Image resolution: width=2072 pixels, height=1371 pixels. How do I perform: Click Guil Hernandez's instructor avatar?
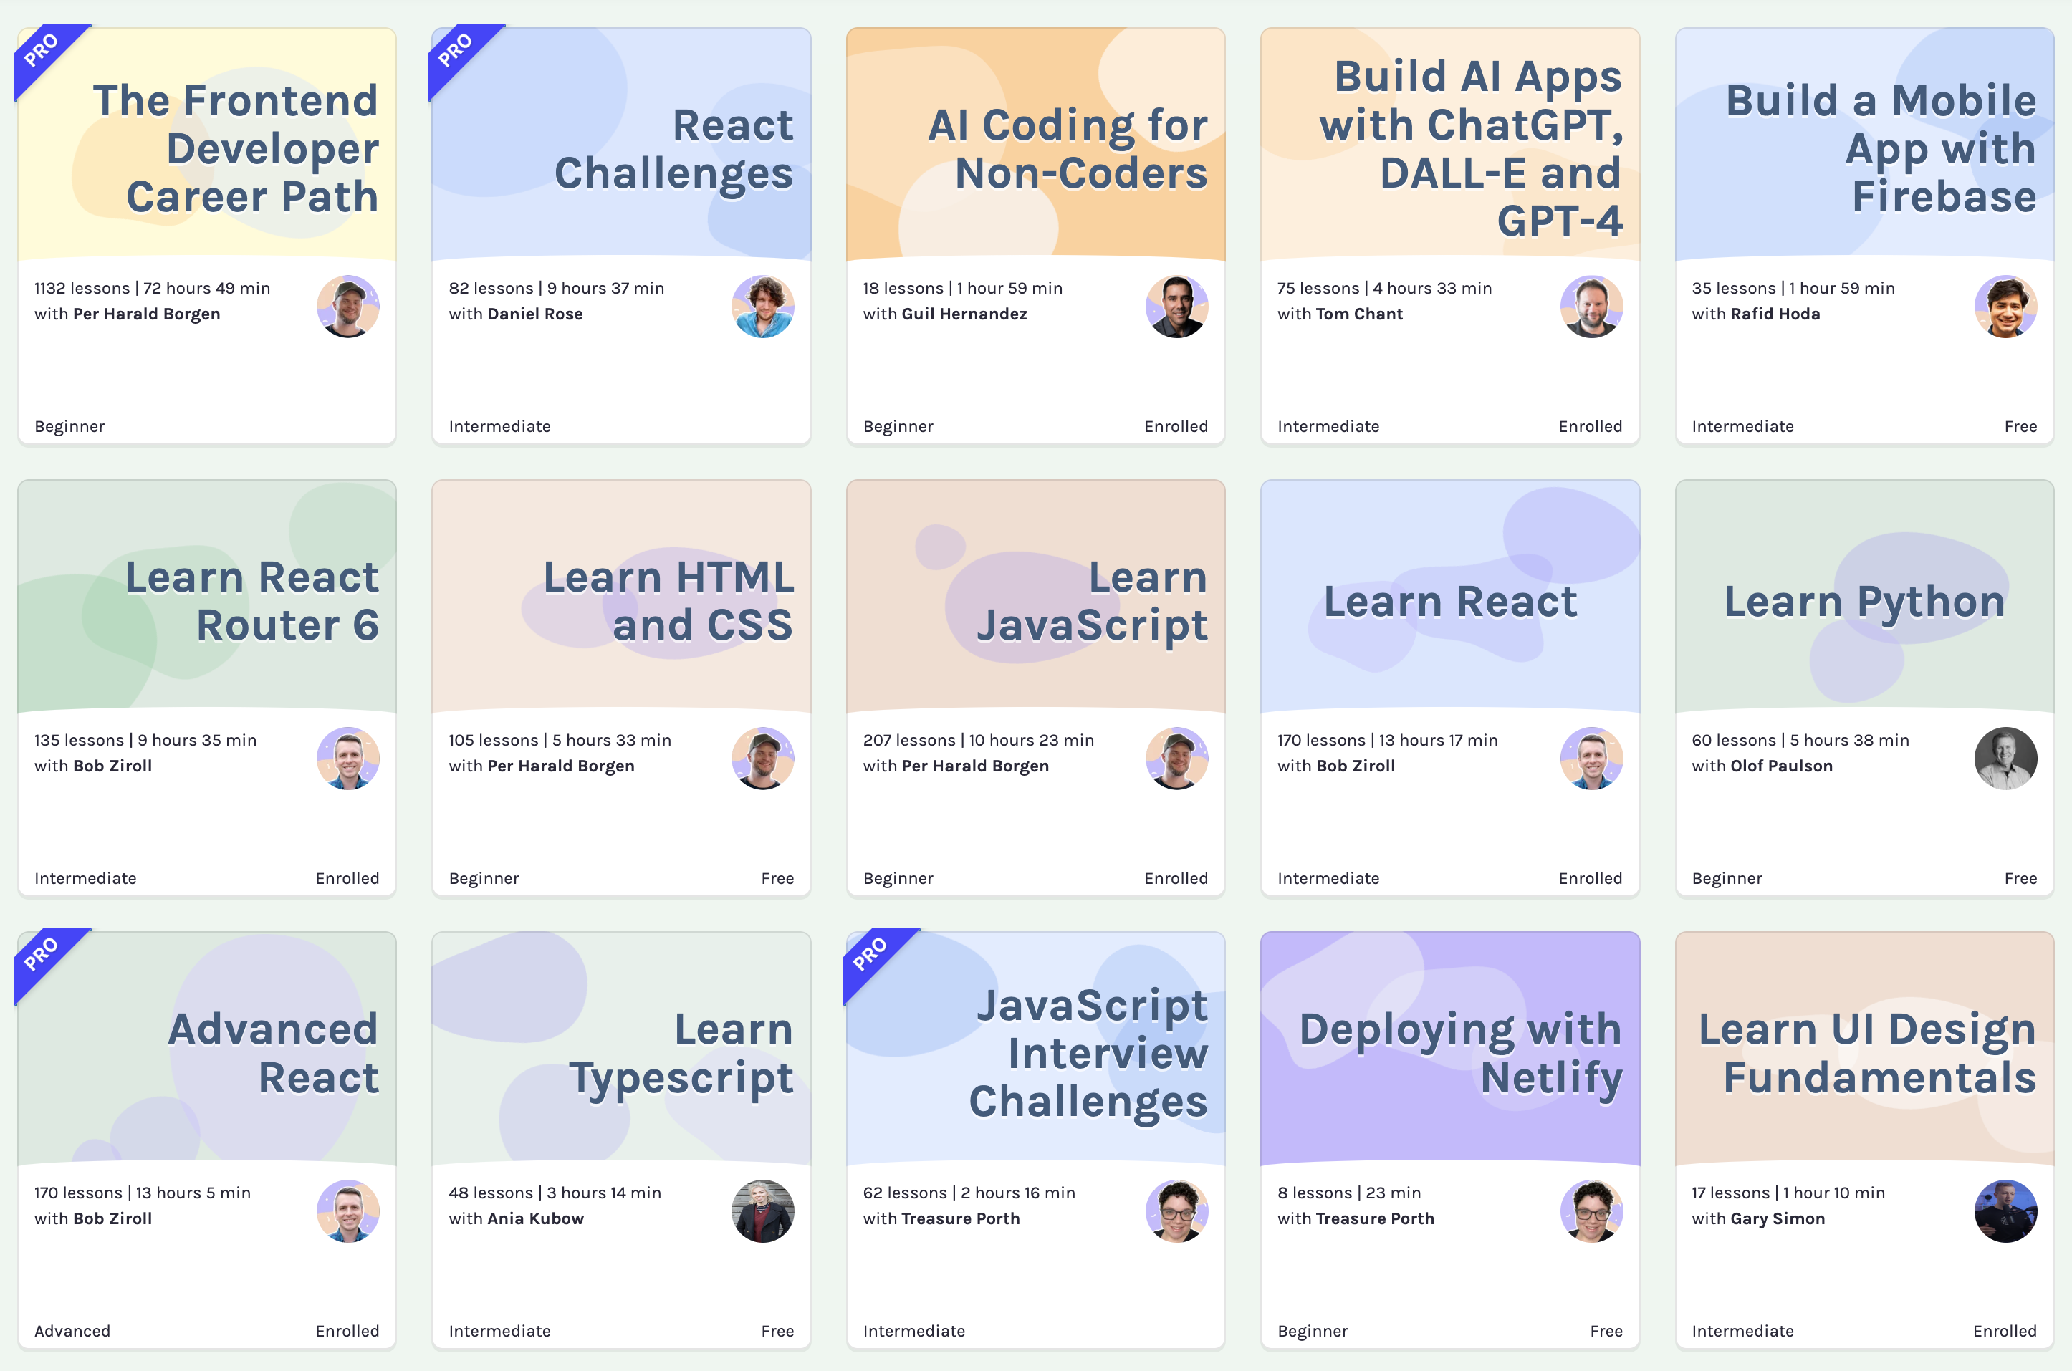(x=1176, y=307)
